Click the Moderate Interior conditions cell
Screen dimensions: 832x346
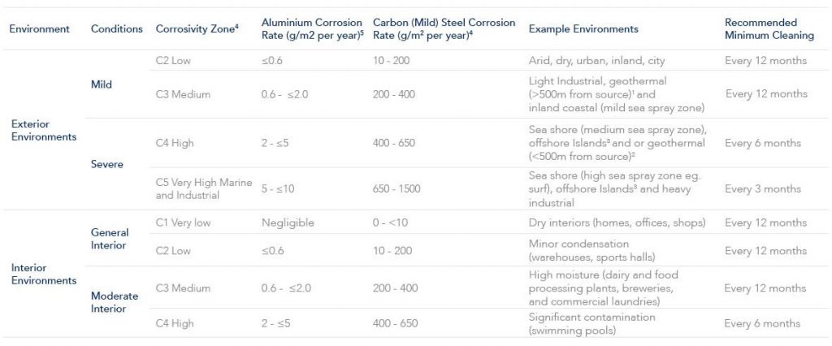pyautogui.click(x=114, y=301)
